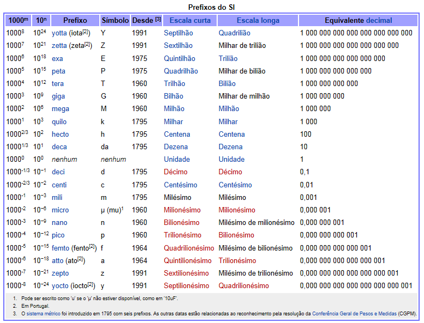Open the Septilhão short scale link
Image resolution: width=424 pixels, height=323 pixels.
pyautogui.click(x=178, y=33)
